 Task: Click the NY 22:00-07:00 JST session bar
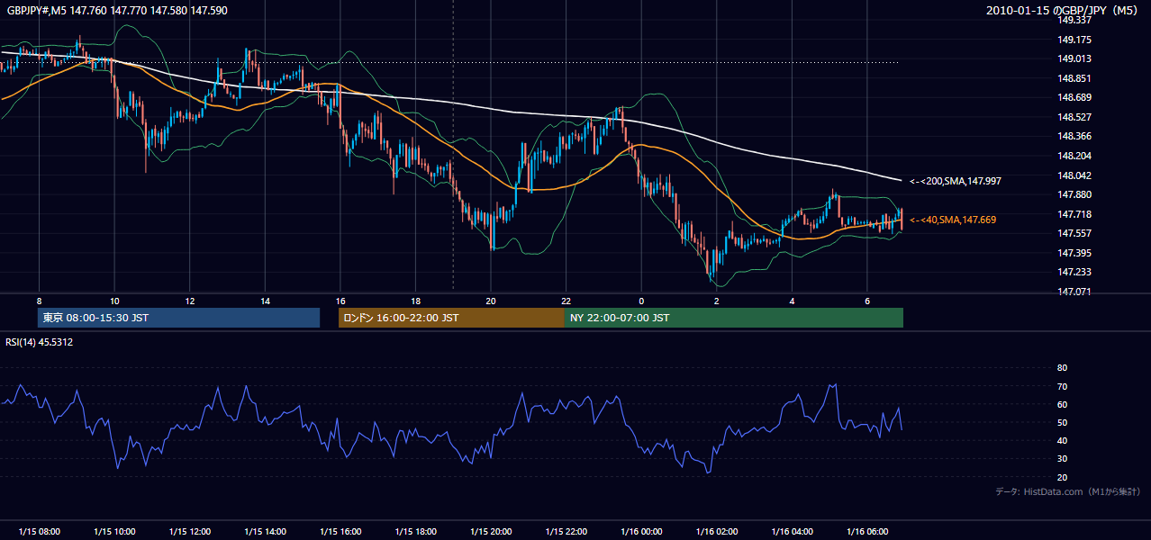coord(734,318)
